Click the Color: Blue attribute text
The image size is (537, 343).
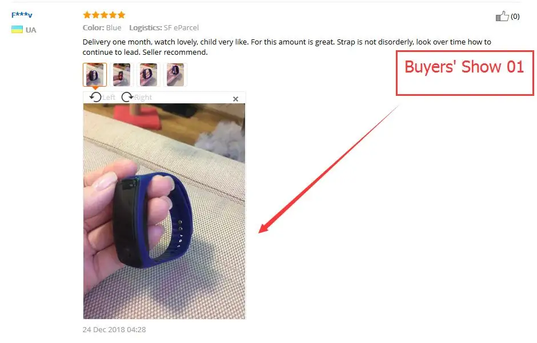coord(102,28)
